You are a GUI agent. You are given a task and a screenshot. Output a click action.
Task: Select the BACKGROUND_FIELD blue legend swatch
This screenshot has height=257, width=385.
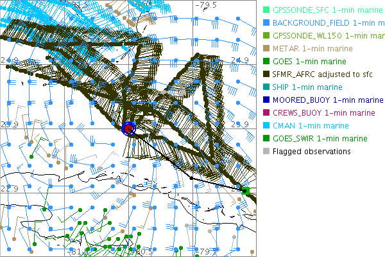[266, 23]
